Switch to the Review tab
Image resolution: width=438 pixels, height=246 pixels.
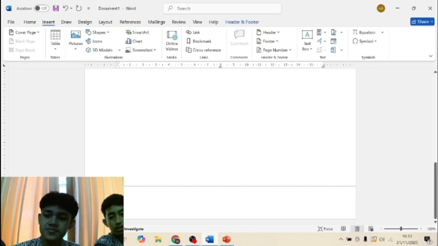point(179,22)
